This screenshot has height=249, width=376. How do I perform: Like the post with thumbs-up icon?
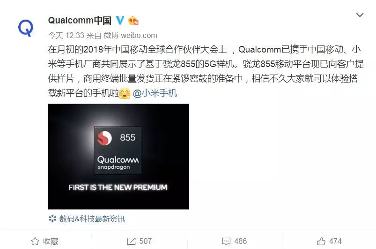click(x=321, y=241)
